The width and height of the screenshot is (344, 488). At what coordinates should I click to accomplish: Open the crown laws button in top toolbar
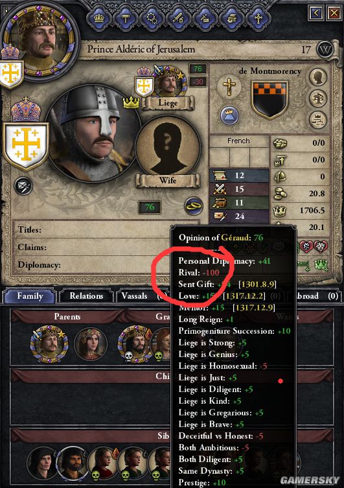pyautogui.click(x=99, y=18)
